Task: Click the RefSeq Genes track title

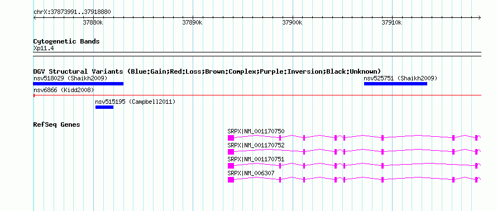Action: tap(57, 124)
